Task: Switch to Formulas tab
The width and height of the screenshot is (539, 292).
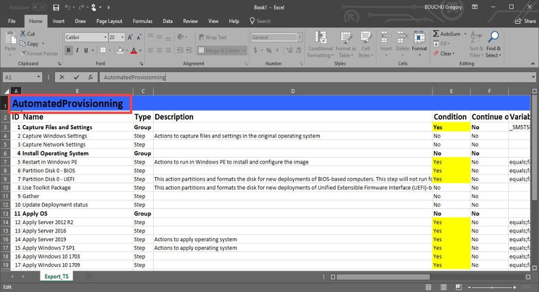Action: tap(142, 21)
